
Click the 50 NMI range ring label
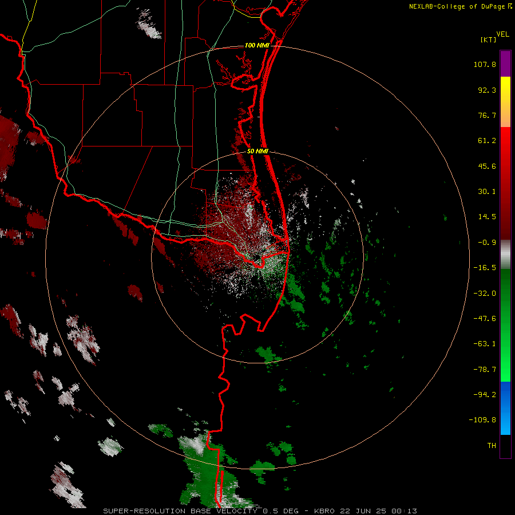pos(257,152)
